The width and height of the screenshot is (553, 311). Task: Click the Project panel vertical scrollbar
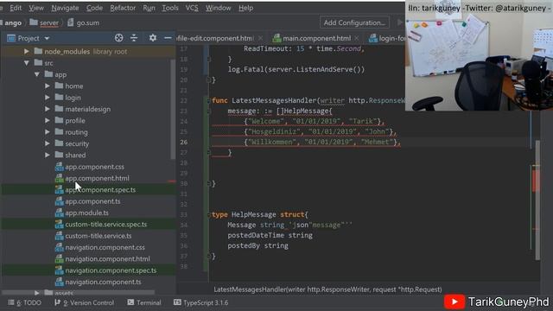tap(173, 110)
